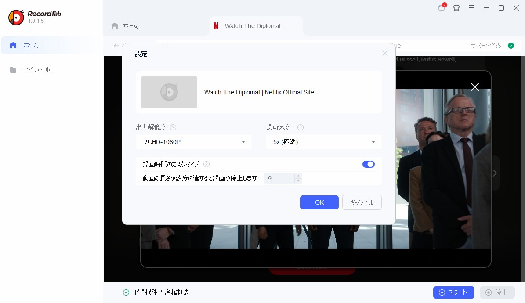Confirm settings with the OK button
525x303 pixels.
(x=319, y=202)
